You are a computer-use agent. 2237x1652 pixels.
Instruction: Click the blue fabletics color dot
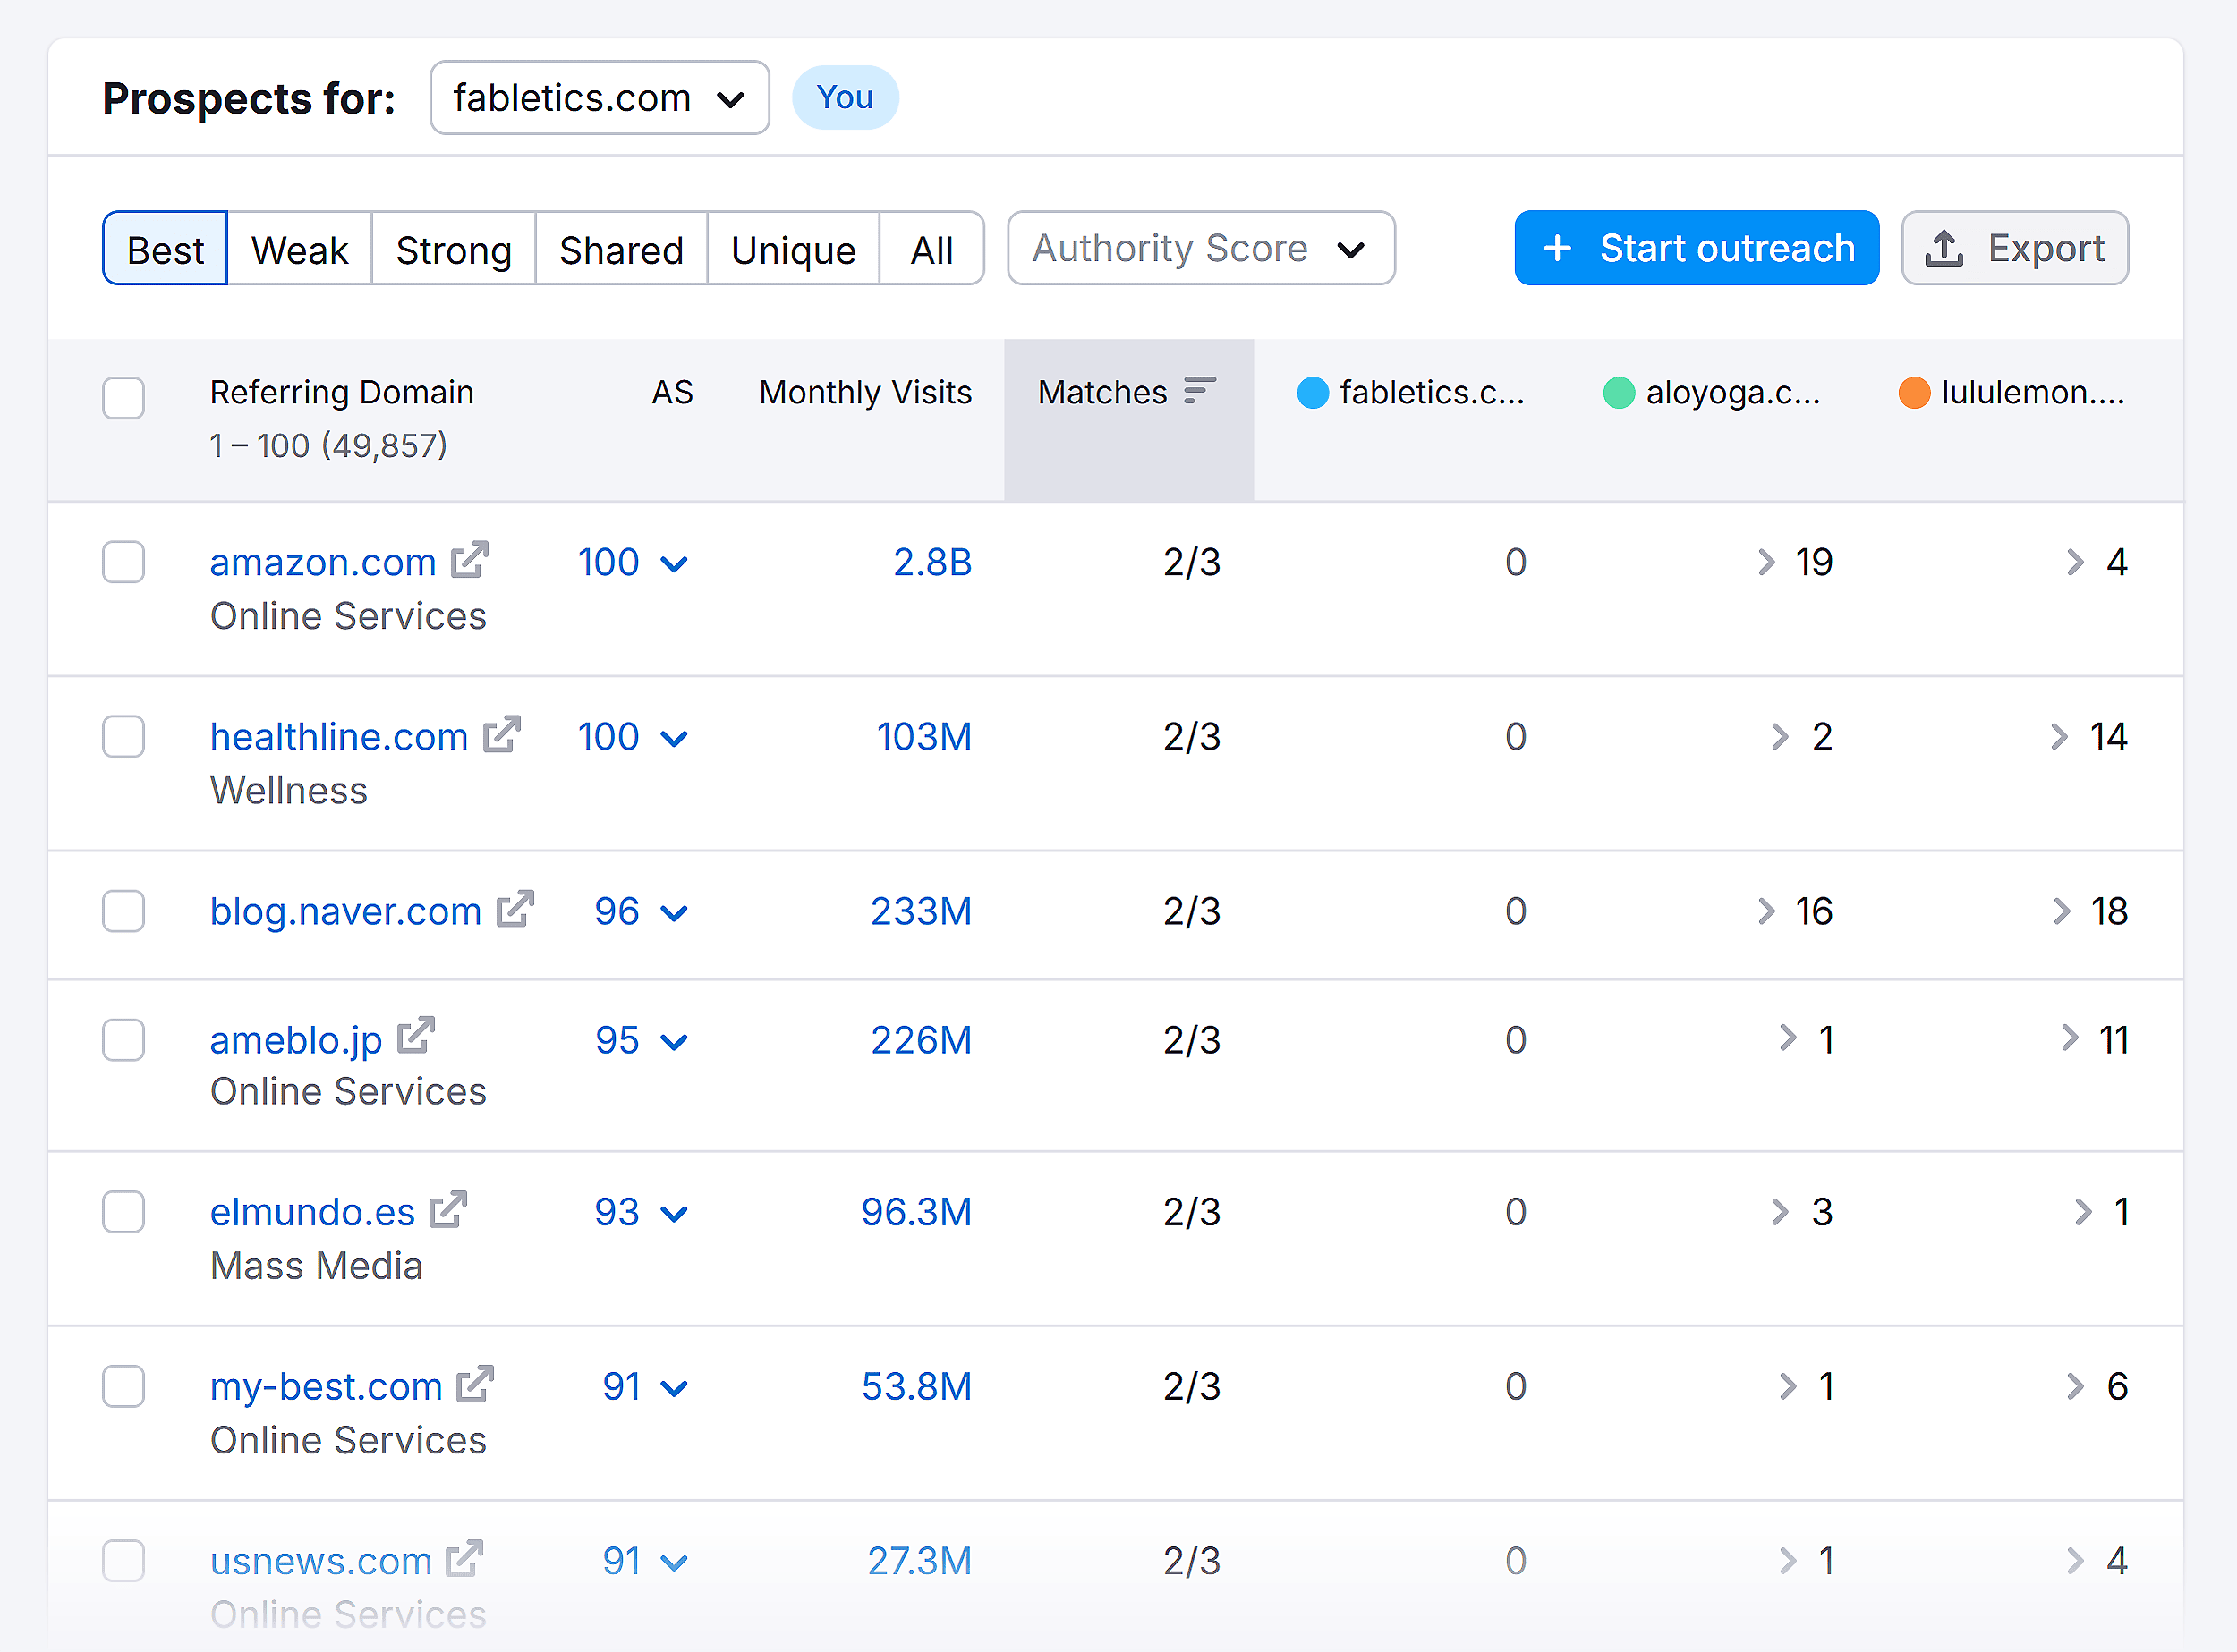(x=1313, y=392)
